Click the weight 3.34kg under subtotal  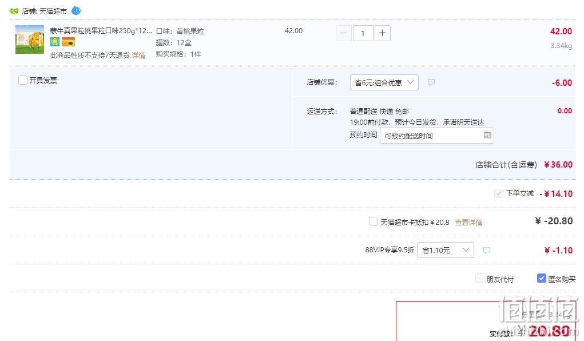[x=561, y=46]
